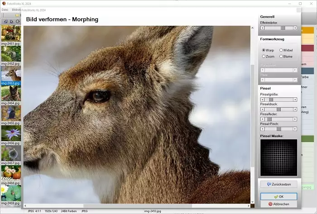Click the Pinsel Maske grid preview
317x214 pixels.
coord(279,157)
